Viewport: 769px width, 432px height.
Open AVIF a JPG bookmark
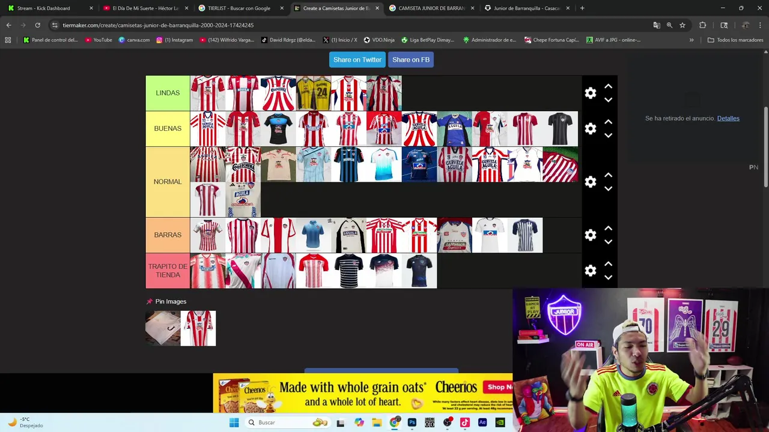[613, 40]
